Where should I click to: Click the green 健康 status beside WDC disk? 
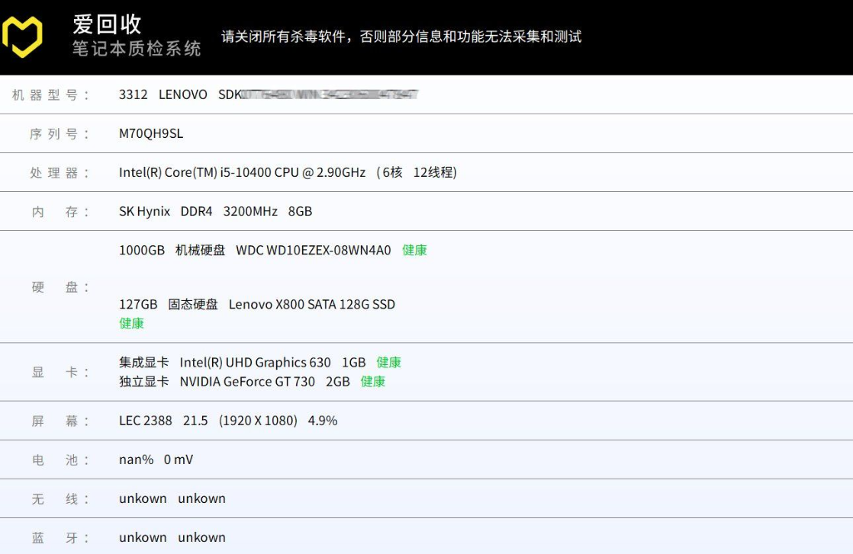(x=414, y=251)
